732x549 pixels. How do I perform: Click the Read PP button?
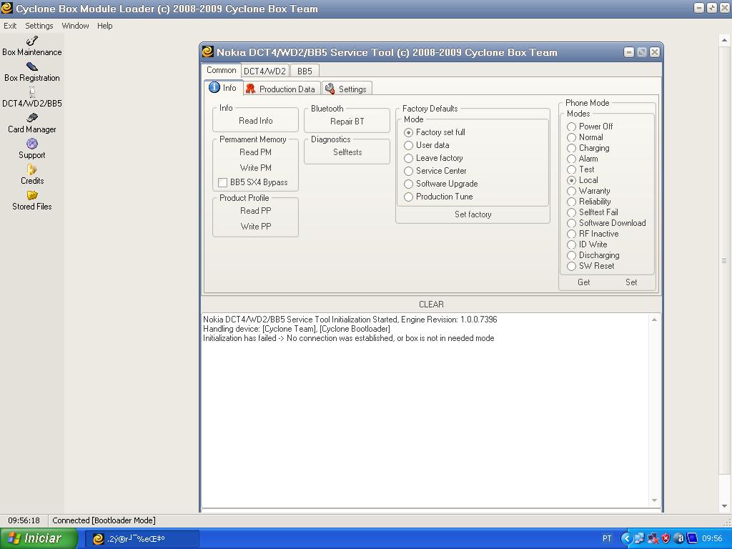(x=255, y=211)
